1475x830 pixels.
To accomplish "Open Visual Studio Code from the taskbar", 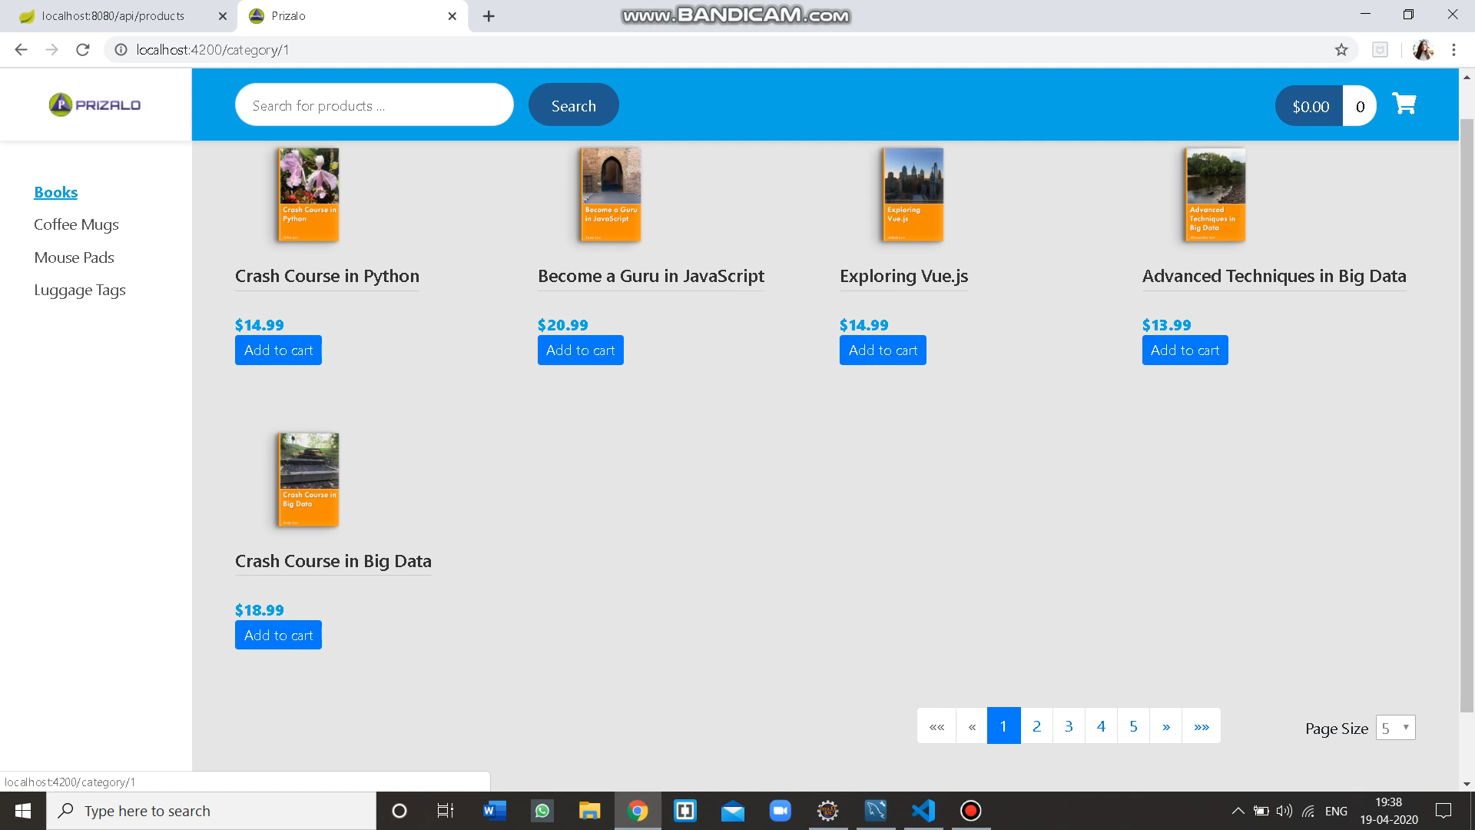I will tap(923, 811).
